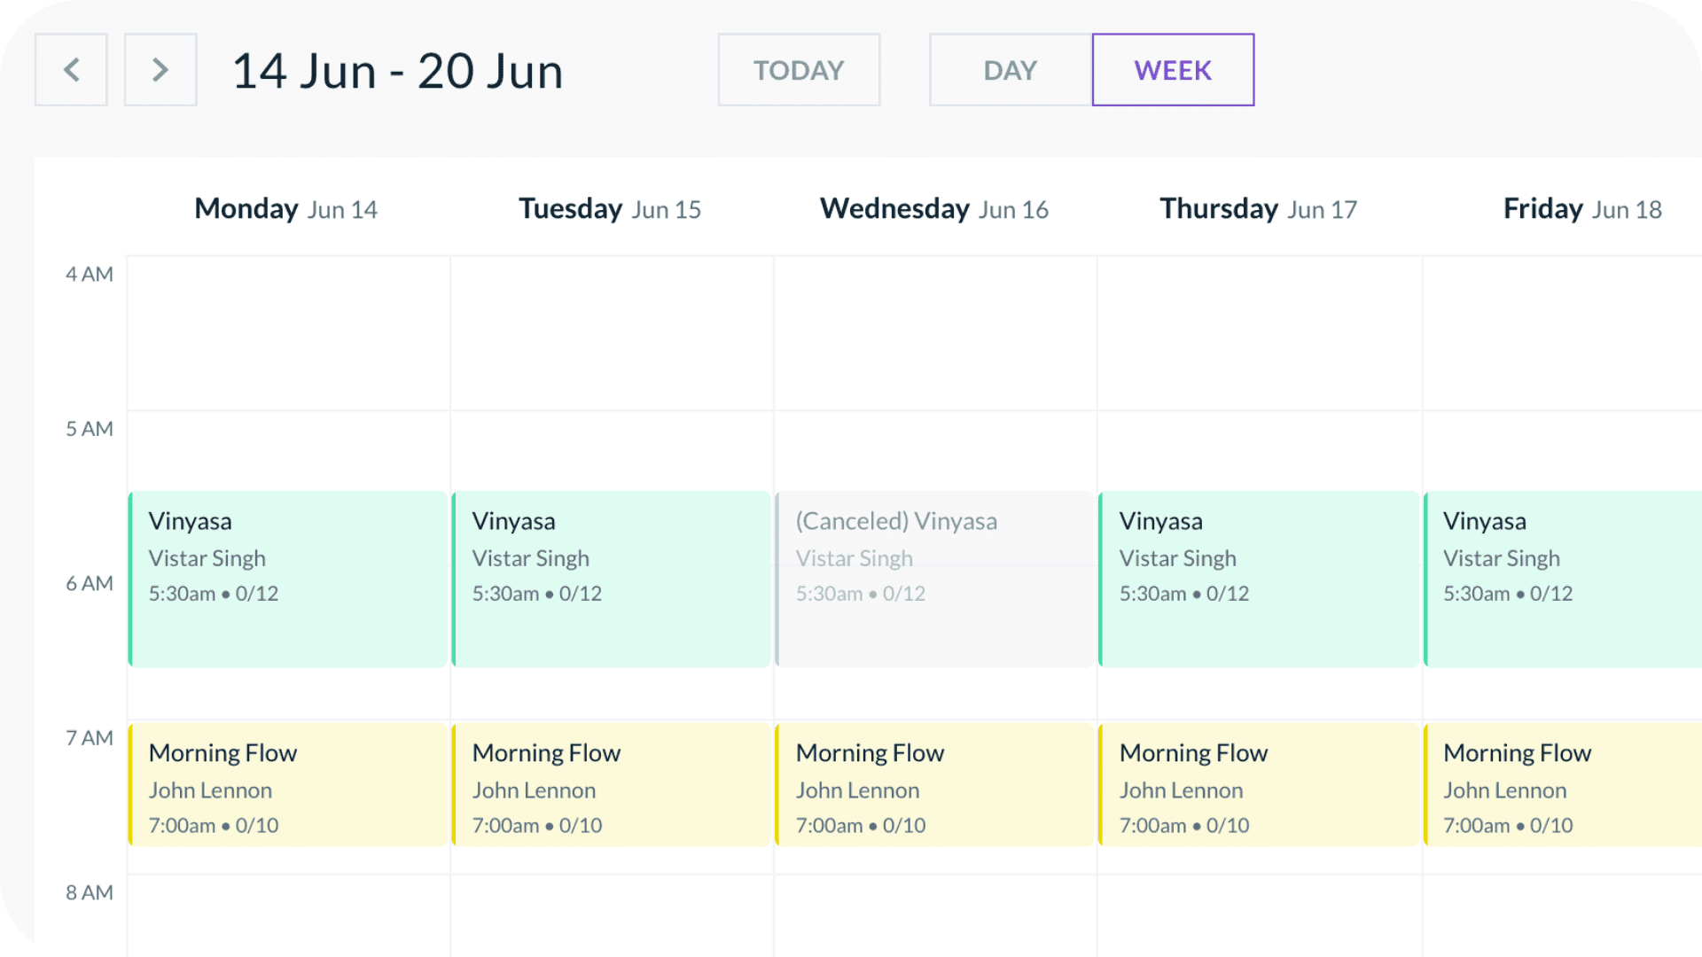
Task: Click the empty 4 AM slot on Tuesday
Action: tap(612, 333)
